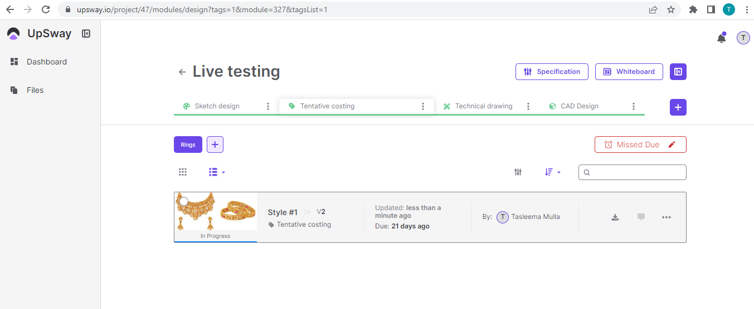
Task: Open the Specification button
Action: pyautogui.click(x=552, y=72)
